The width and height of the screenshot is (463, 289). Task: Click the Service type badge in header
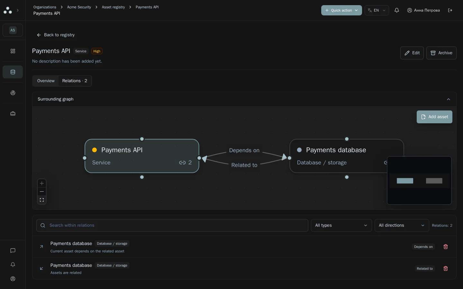(x=81, y=51)
